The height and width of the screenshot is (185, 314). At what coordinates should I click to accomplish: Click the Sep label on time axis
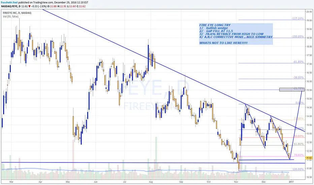181,182
